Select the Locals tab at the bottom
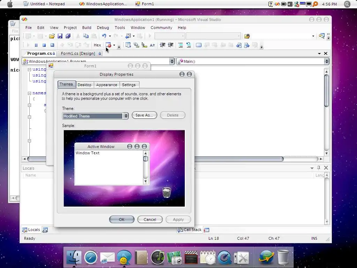This screenshot has width=357, height=268. click(x=31, y=230)
